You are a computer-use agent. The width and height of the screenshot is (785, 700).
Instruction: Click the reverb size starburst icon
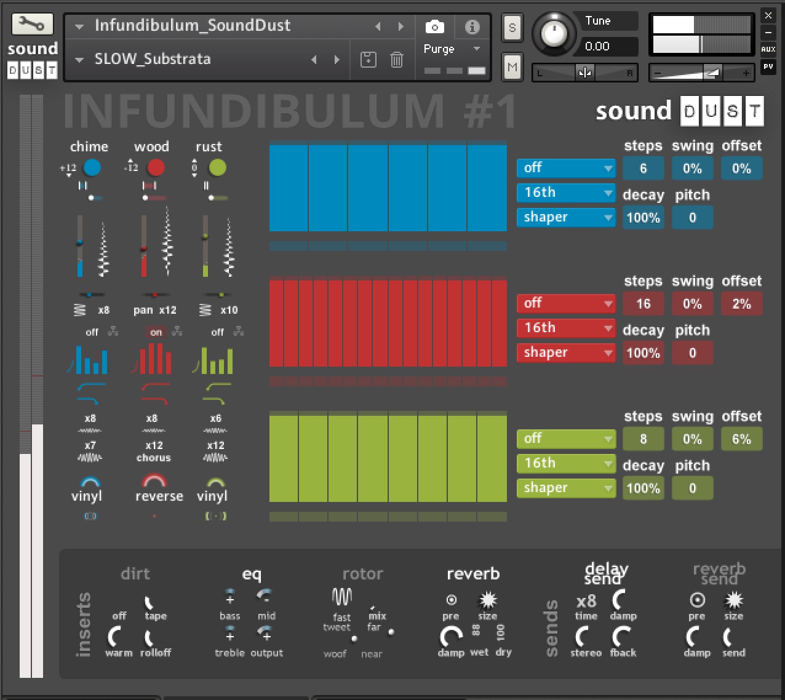pyautogui.click(x=488, y=599)
